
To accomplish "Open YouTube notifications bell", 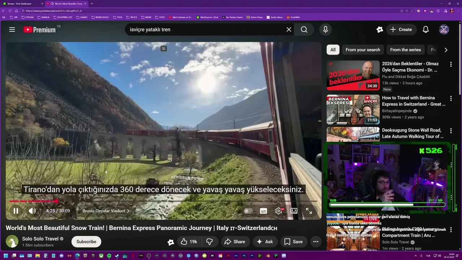I will pos(426,30).
